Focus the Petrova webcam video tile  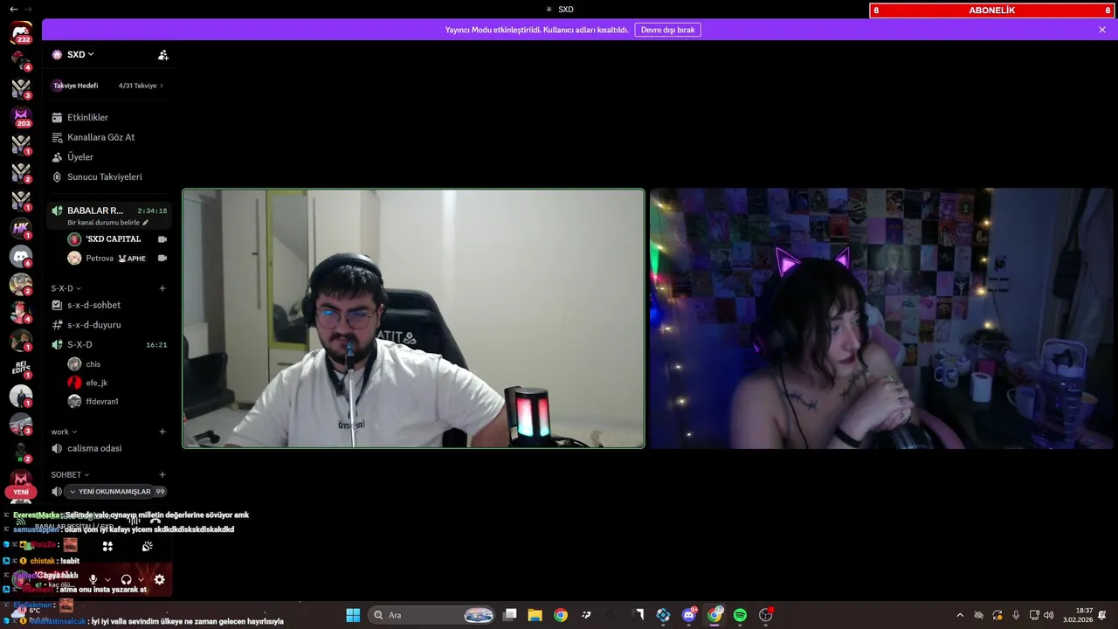pyautogui.click(x=881, y=319)
